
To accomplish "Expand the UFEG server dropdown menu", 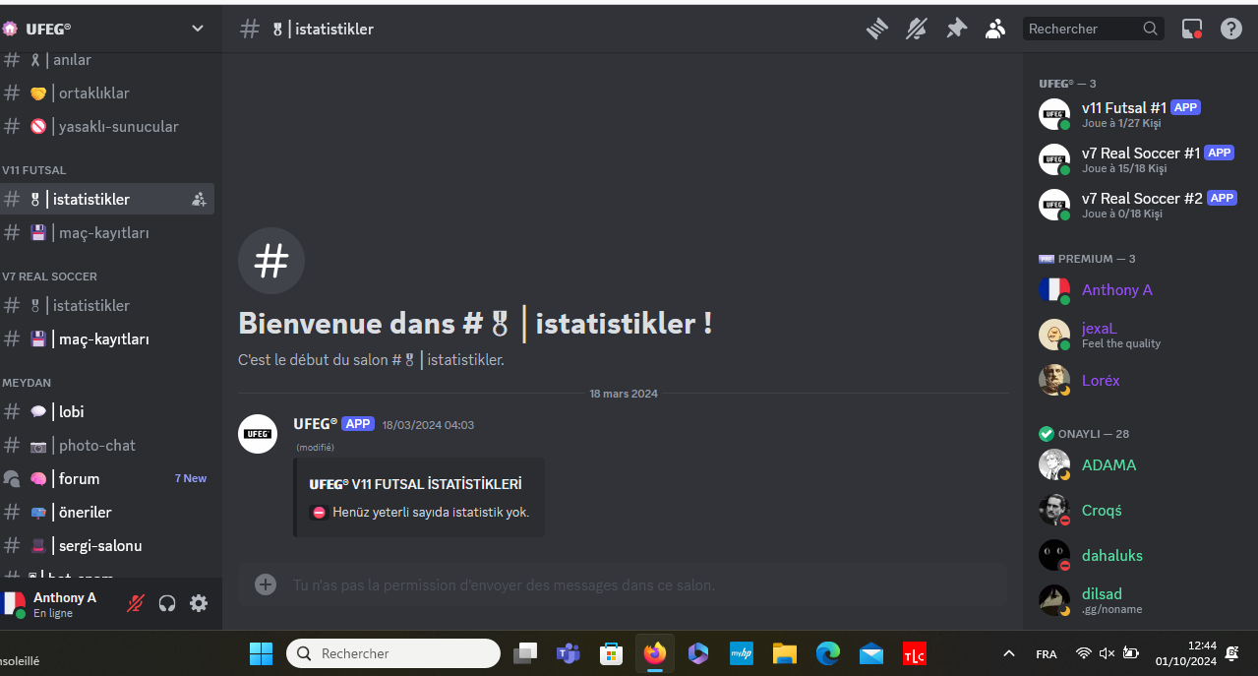I will pyautogui.click(x=198, y=29).
